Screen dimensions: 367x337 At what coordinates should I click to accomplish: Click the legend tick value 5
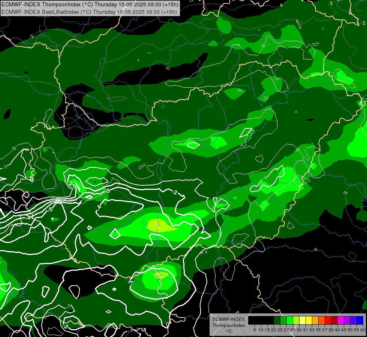point(255,330)
